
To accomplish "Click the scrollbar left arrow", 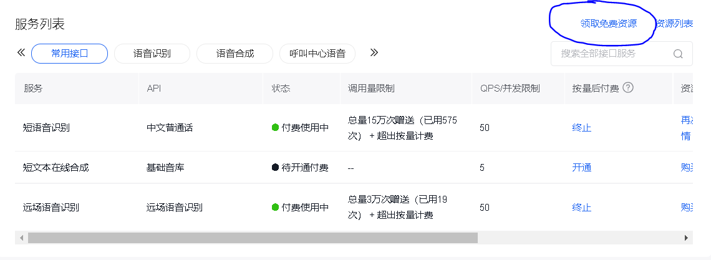I will 21,238.
